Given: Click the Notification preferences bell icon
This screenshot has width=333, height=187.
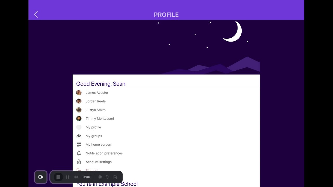Looking at the screenshot, I should 79,153.
